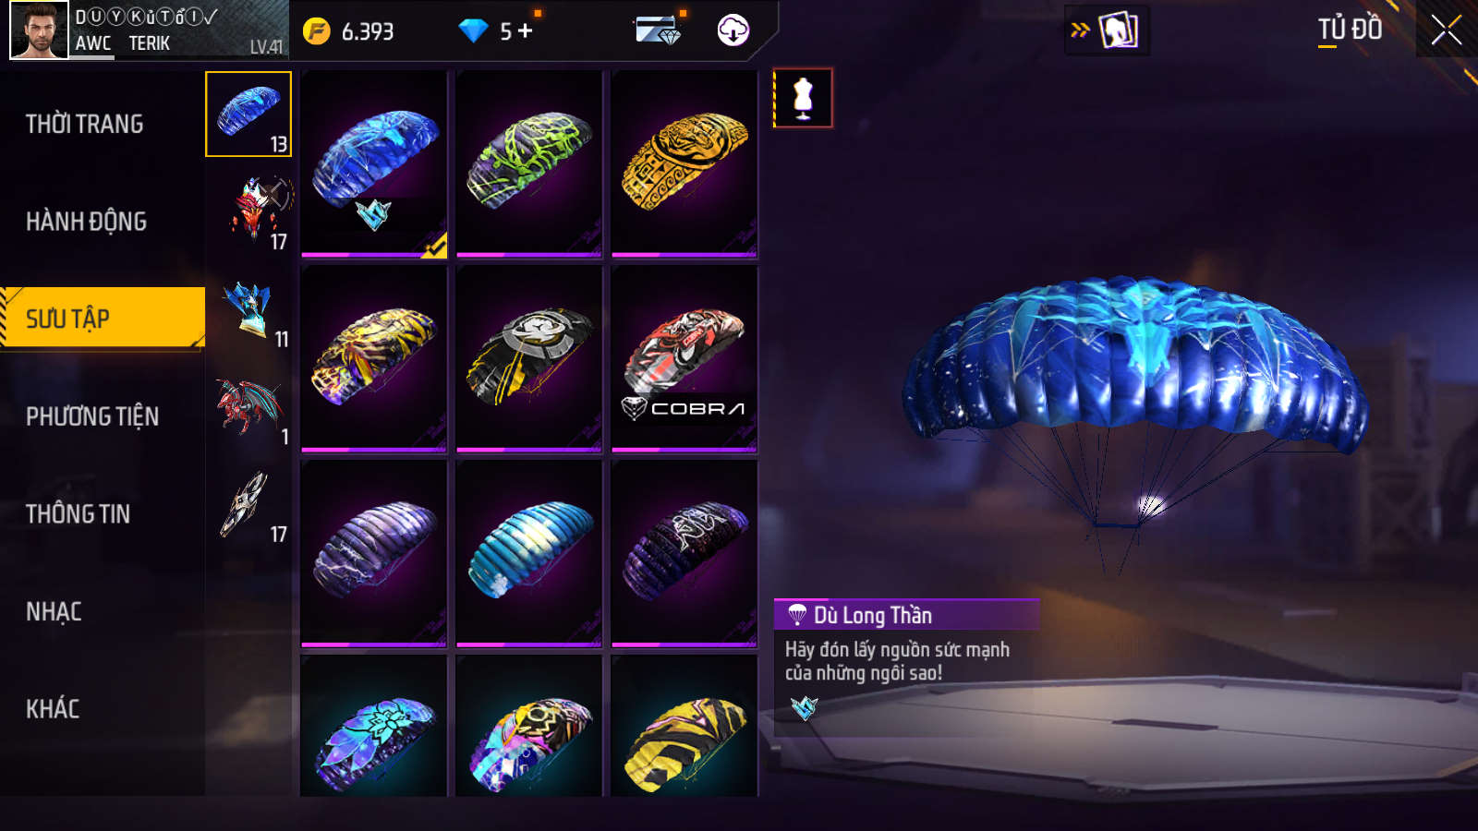Open the mannequin preview icon
Screen dimensions: 1478x831
[x=803, y=98]
